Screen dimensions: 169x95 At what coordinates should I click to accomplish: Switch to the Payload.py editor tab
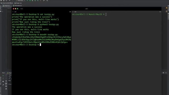coord(17,6)
